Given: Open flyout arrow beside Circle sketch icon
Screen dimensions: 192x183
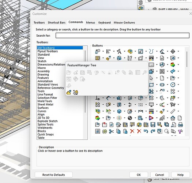Looking at the screenshot, I should pyautogui.click(x=178, y=85).
